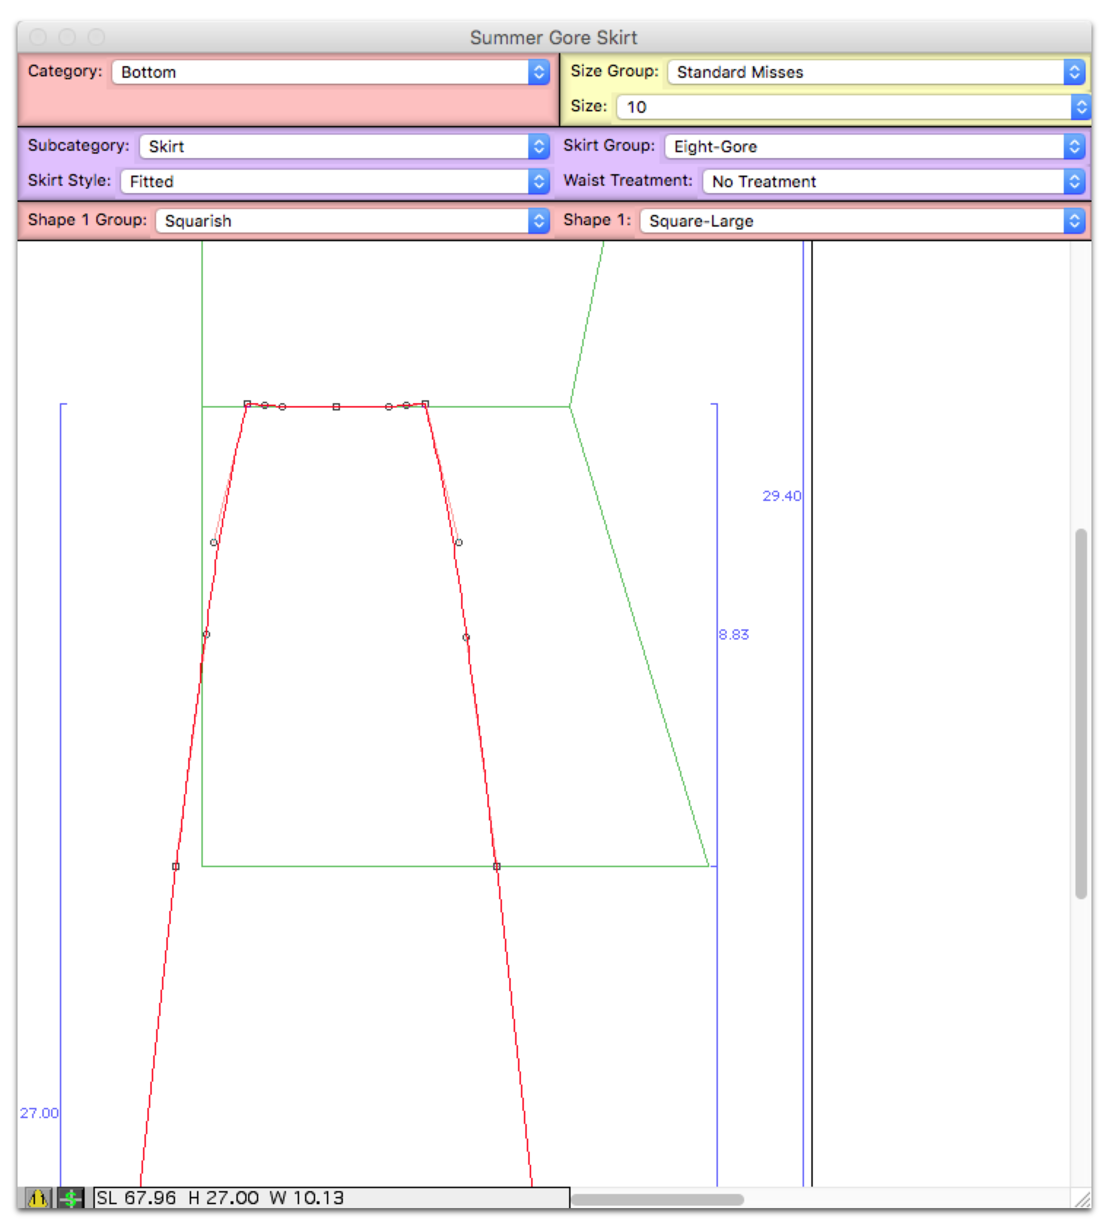Click the Skirt Group label
1109x1229 pixels.
pos(608,145)
